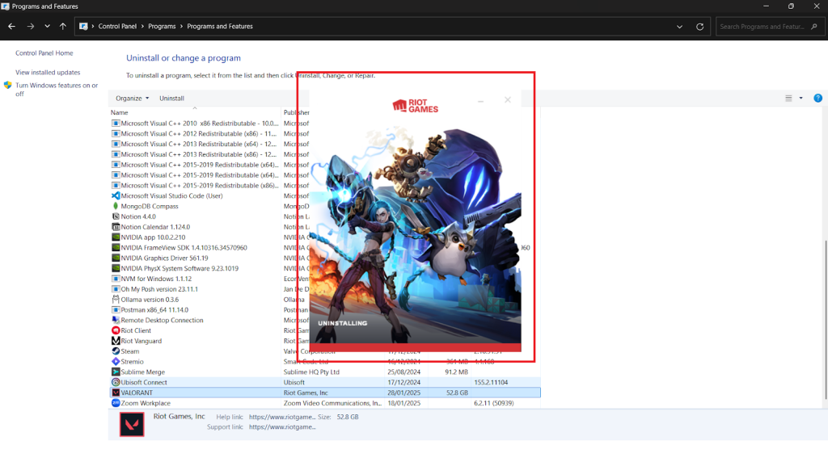Image resolution: width=828 pixels, height=462 pixels.
Task: Select the Stremio icon in the list
Action: click(x=116, y=361)
